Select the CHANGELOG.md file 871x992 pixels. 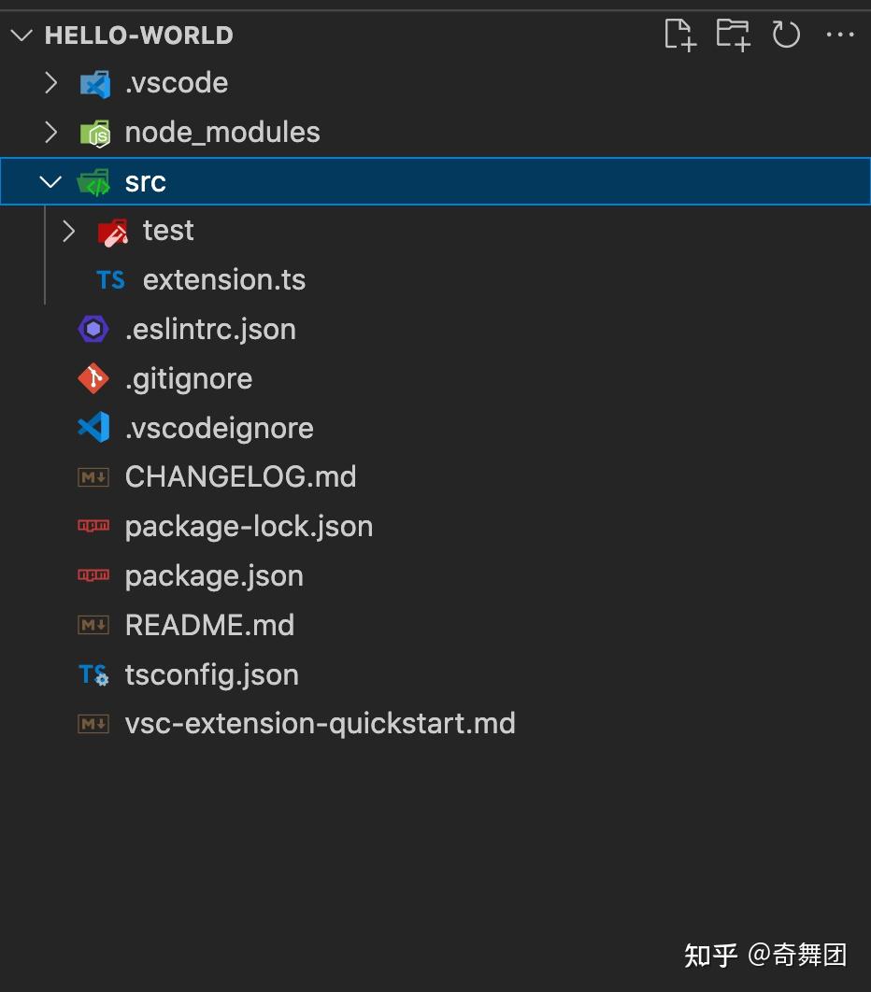coord(240,476)
